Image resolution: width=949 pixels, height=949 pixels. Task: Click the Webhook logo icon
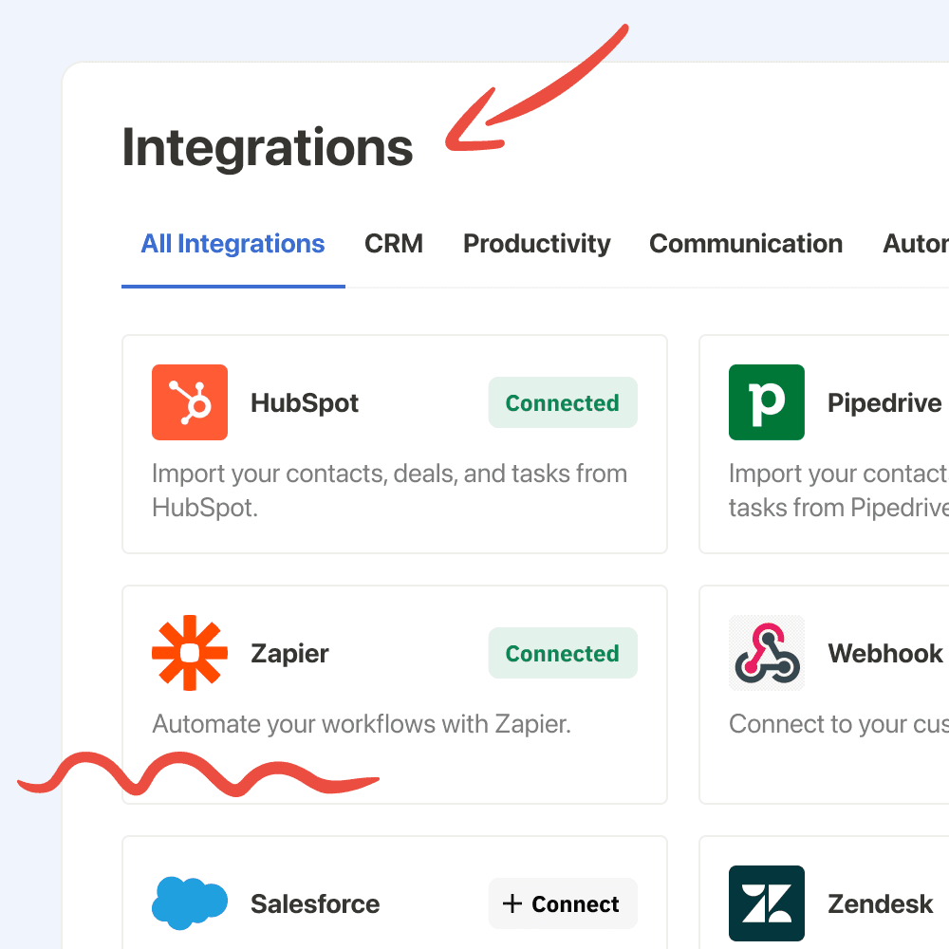[x=766, y=653]
